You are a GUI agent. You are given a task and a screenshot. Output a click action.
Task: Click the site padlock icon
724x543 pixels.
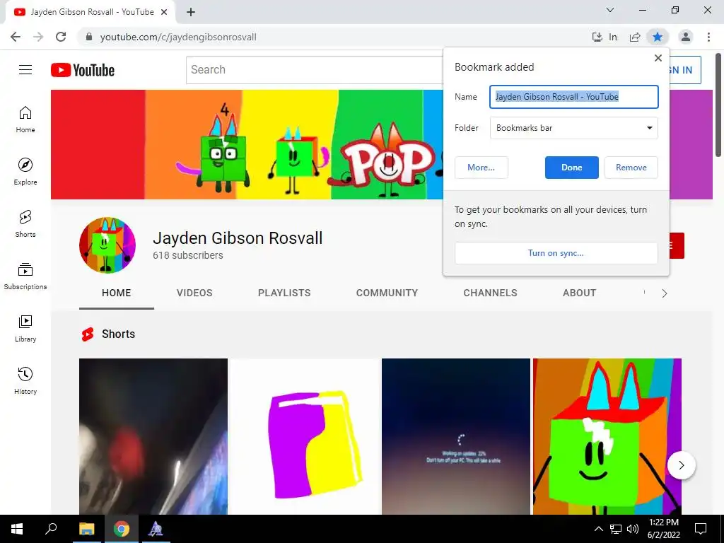[89, 37]
